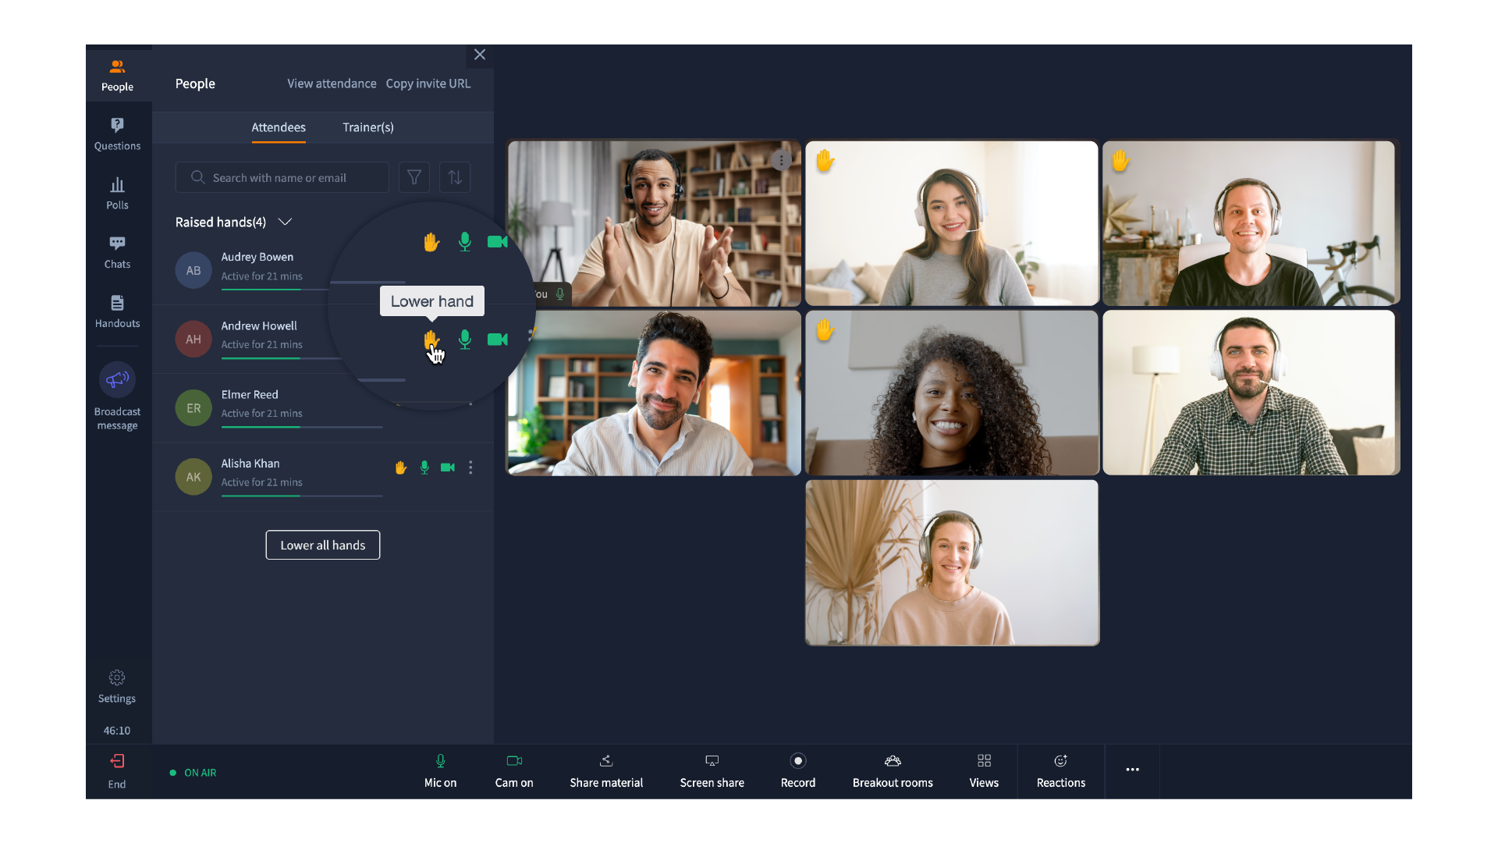This screenshot has width=1498, height=843.
Task: Collapse the Raised hands section
Action: tap(286, 222)
